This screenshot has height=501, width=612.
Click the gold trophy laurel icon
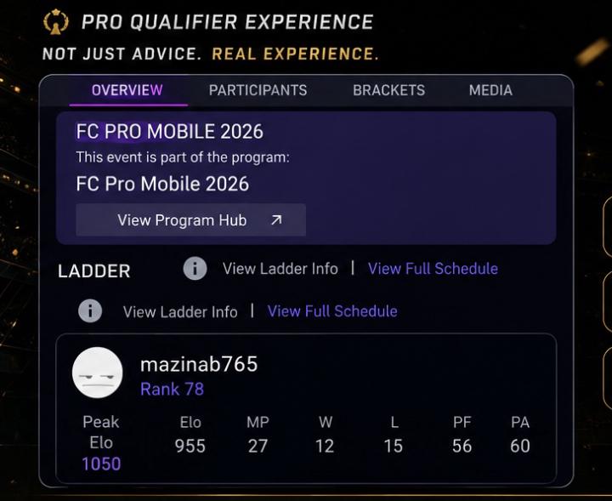(56, 22)
